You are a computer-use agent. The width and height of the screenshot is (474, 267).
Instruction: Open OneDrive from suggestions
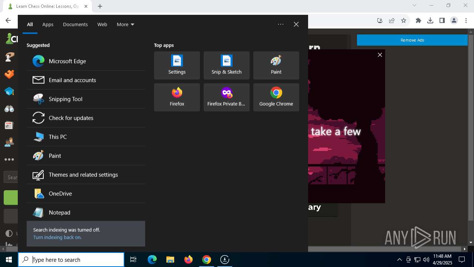(86, 194)
